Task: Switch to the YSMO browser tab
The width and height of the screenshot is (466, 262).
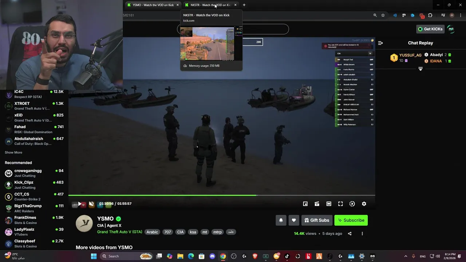Action: tap(153, 5)
